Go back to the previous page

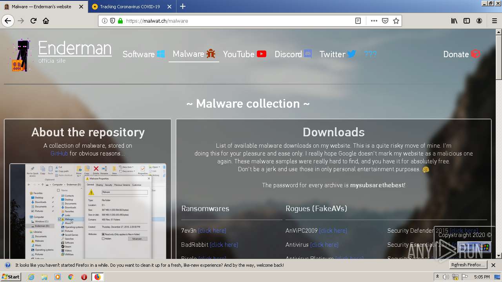click(x=8, y=21)
